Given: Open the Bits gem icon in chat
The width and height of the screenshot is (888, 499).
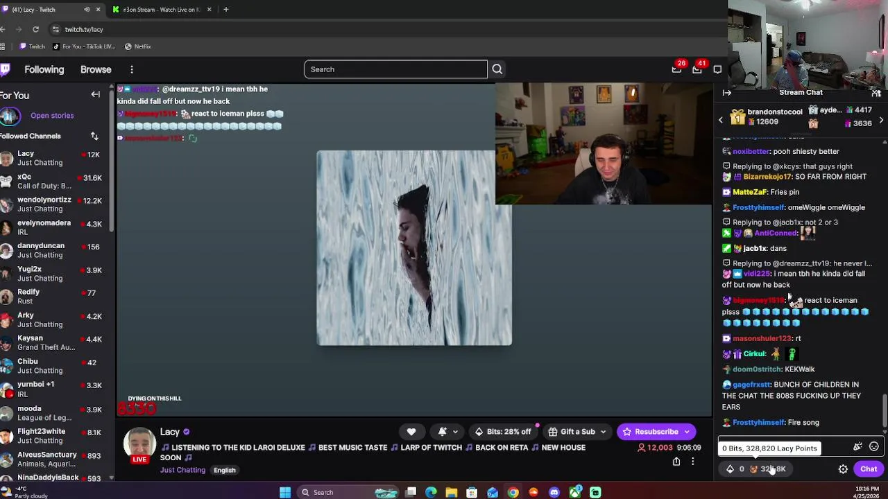Looking at the screenshot, I should (730, 469).
